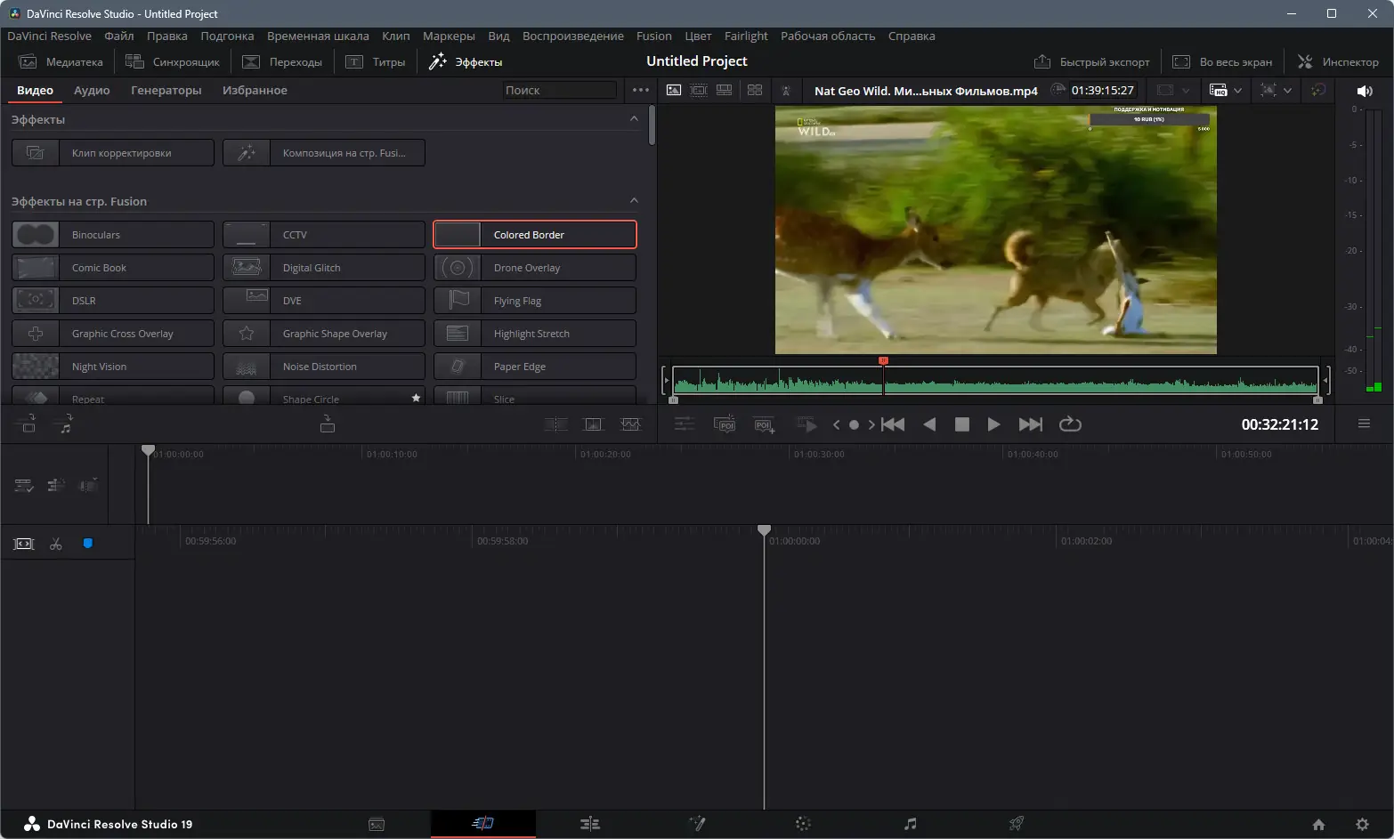Select the razor scissors tool in timeline
Screen dimensions: 1394x839
click(56, 544)
